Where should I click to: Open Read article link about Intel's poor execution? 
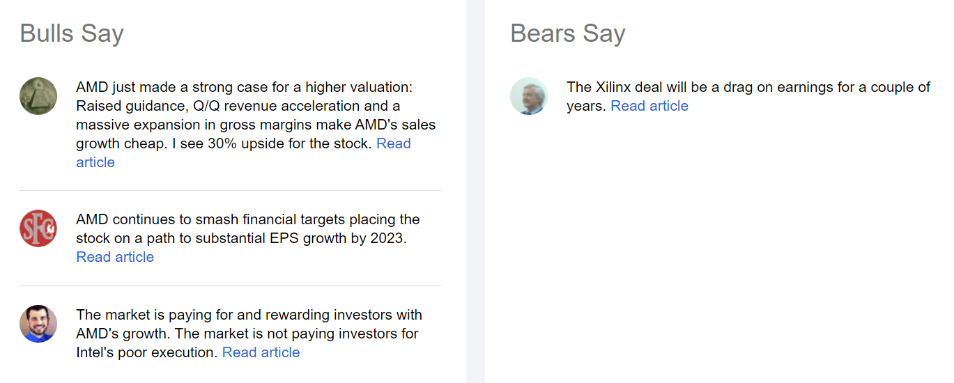261,352
